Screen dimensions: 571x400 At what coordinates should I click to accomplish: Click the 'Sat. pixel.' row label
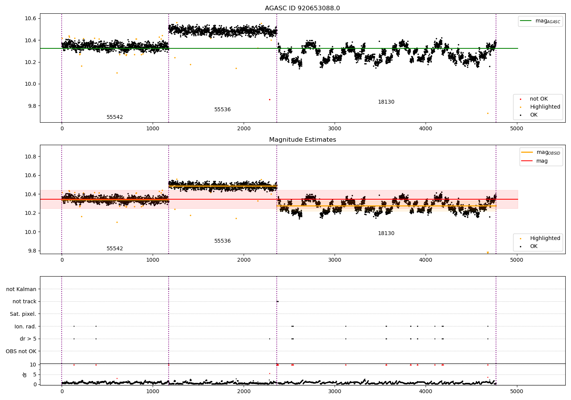[23, 314]
